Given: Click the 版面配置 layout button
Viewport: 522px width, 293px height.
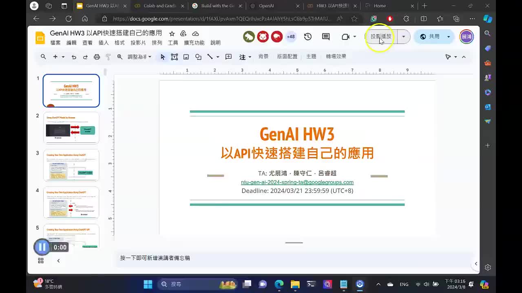Looking at the screenshot, I should pyautogui.click(x=288, y=57).
